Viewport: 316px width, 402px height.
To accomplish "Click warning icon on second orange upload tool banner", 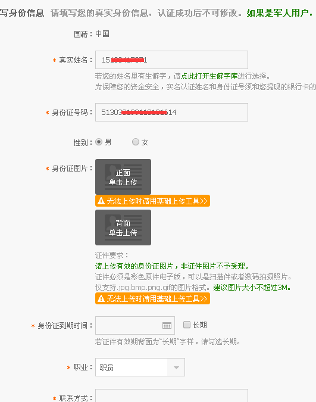I will point(101,299).
